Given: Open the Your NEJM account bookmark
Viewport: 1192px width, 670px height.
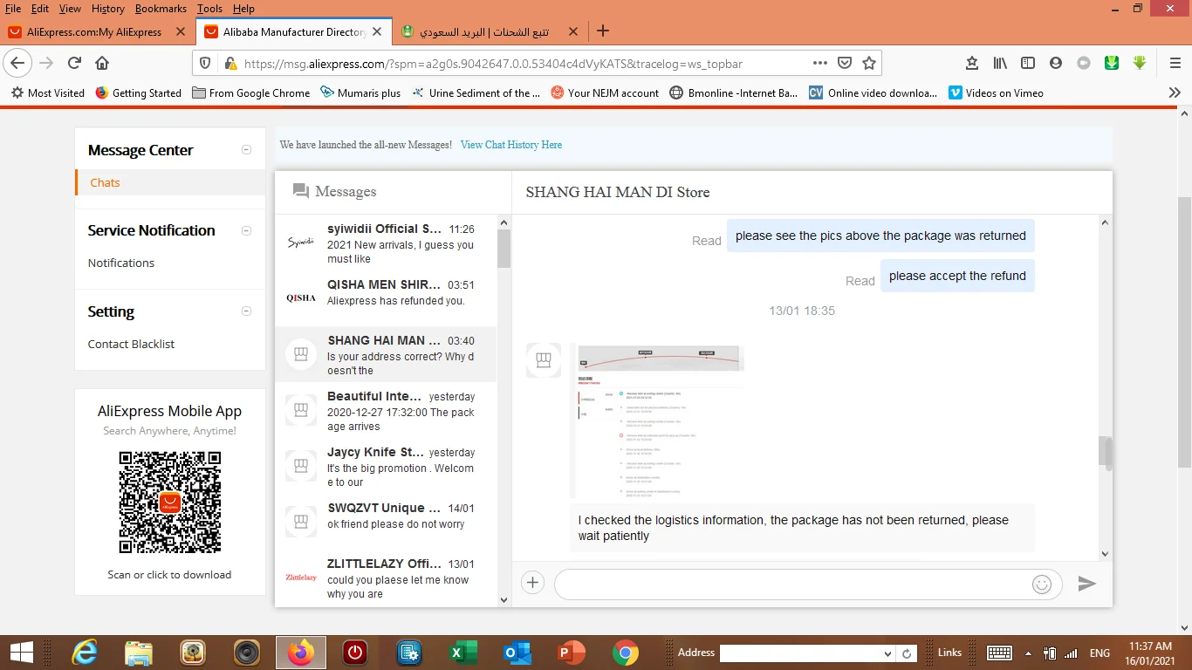Looking at the screenshot, I should 605,92.
